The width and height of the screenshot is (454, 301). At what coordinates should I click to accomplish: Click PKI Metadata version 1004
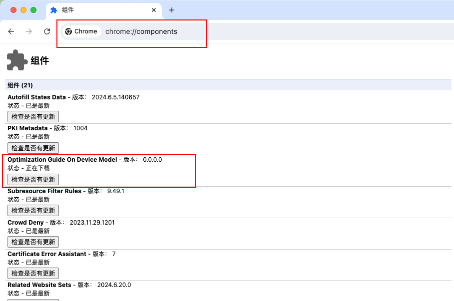pos(80,128)
